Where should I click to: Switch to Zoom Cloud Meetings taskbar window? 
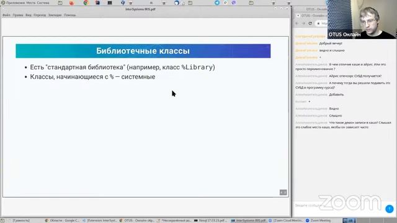286,221
